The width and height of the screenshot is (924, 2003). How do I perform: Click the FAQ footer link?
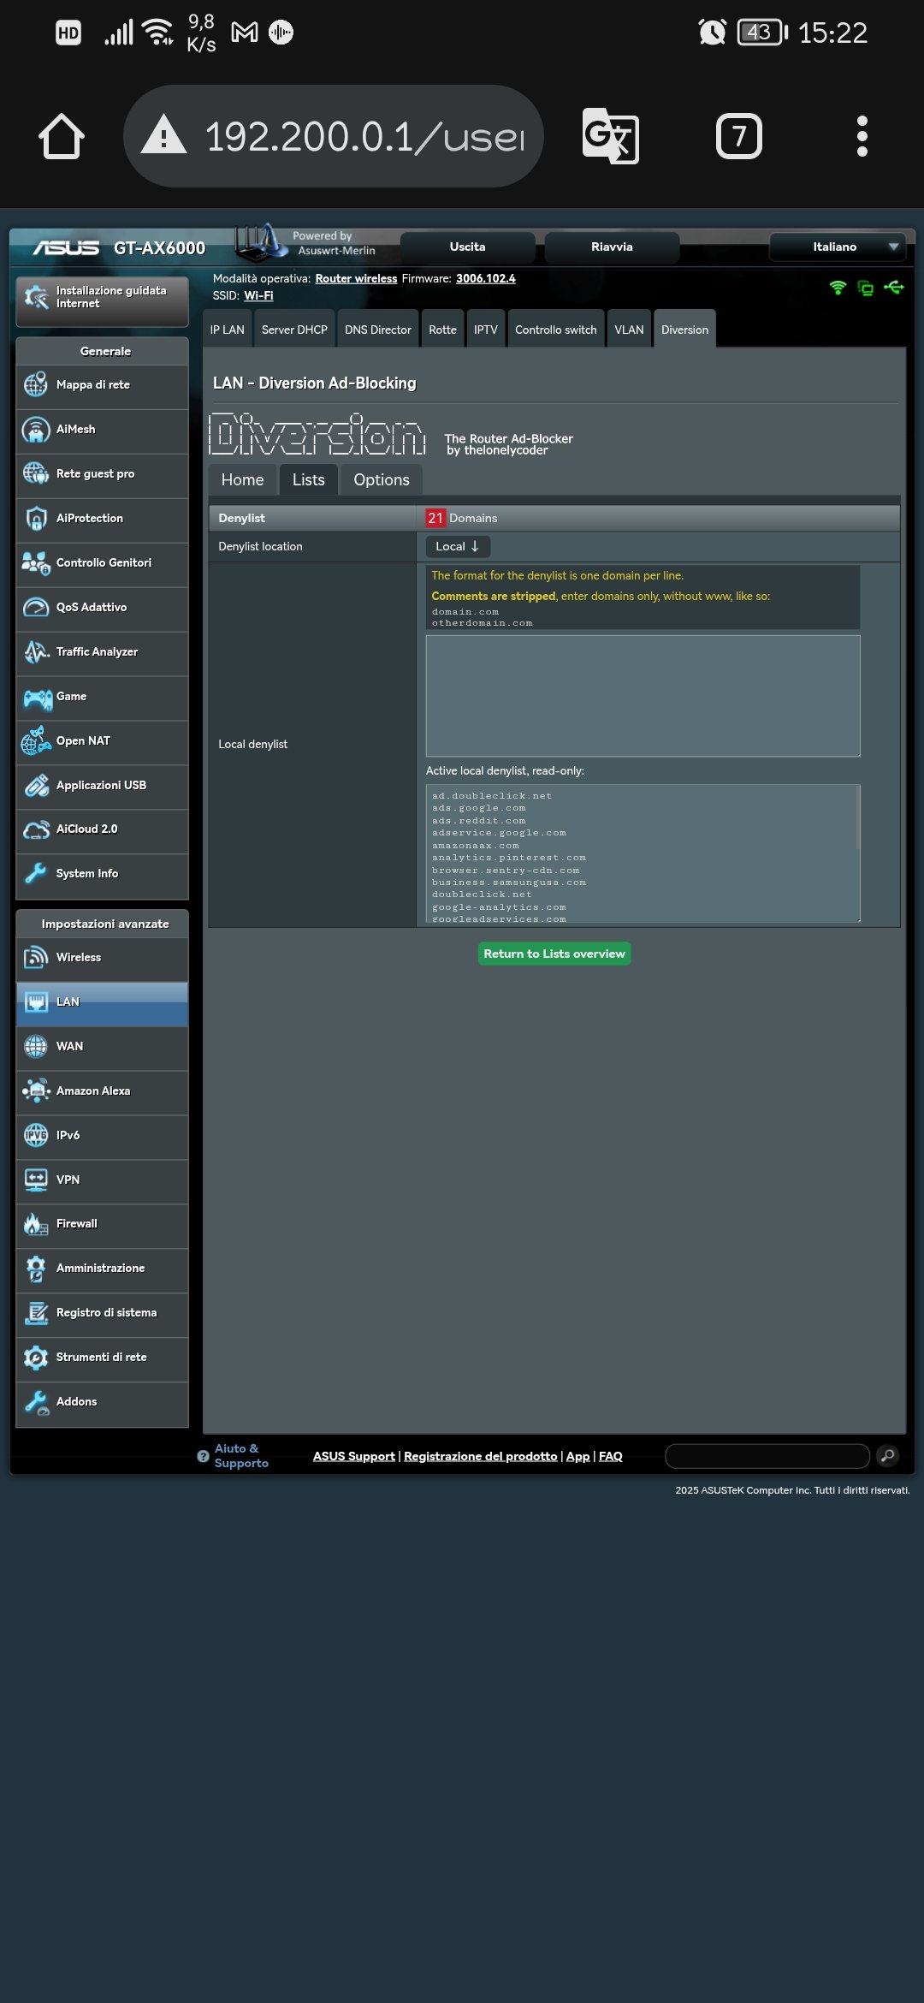611,1456
